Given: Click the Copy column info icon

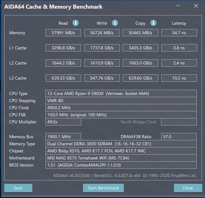Looking at the screenshot, I should [153, 23].
